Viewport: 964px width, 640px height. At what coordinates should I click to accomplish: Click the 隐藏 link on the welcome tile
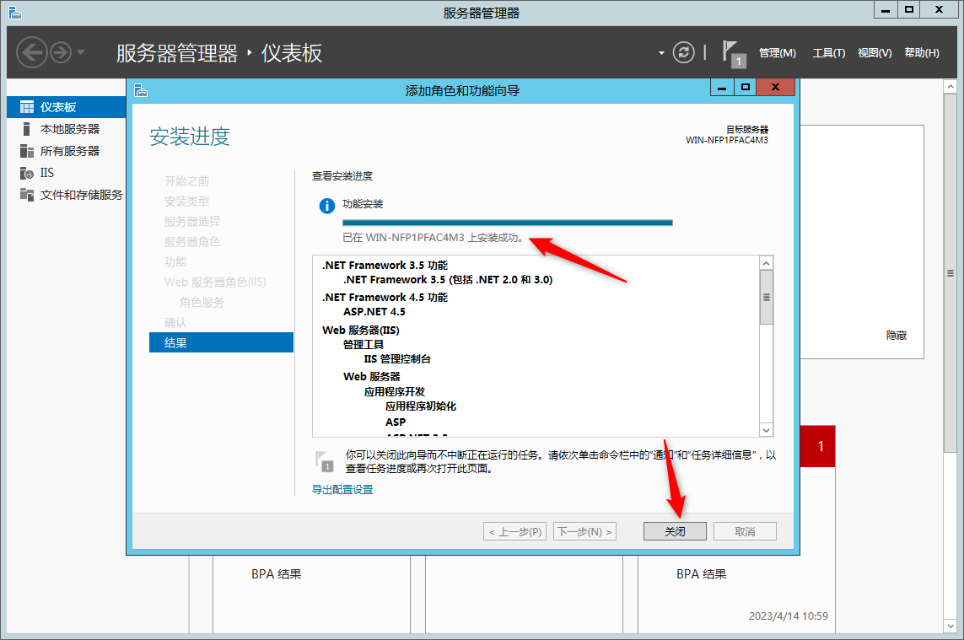pyautogui.click(x=896, y=335)
